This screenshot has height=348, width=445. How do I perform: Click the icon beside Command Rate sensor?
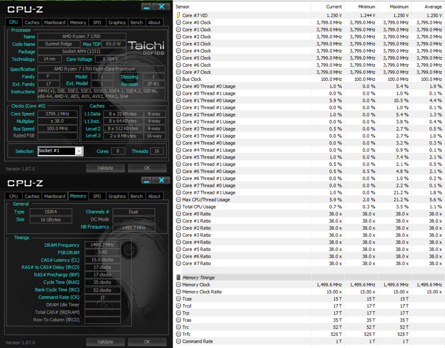(178, 341)
